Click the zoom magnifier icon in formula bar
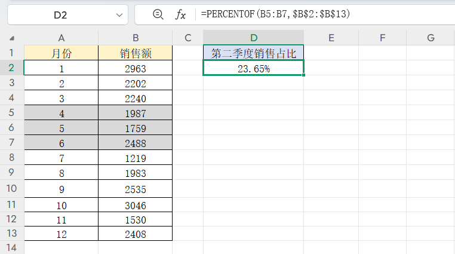This screenshot has height=254, width=455. (x=158, y=14)
